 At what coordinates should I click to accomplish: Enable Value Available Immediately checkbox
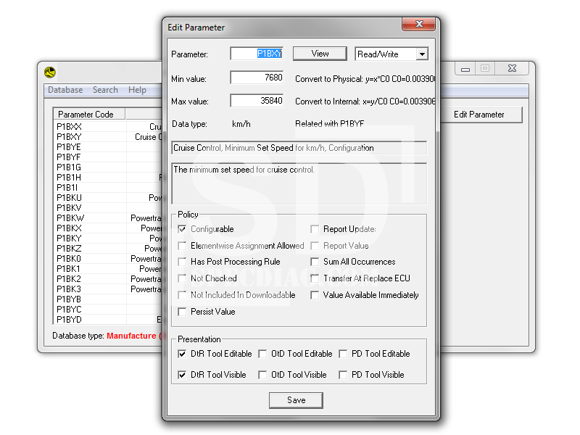pyautogui.click(x=315, y=295)
